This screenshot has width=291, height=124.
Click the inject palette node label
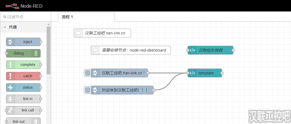coord(28,42)
